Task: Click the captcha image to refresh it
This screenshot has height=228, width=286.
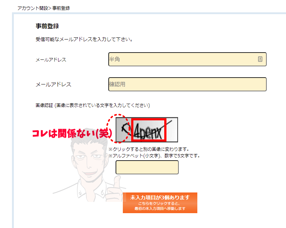Action: tap(147, 130)
